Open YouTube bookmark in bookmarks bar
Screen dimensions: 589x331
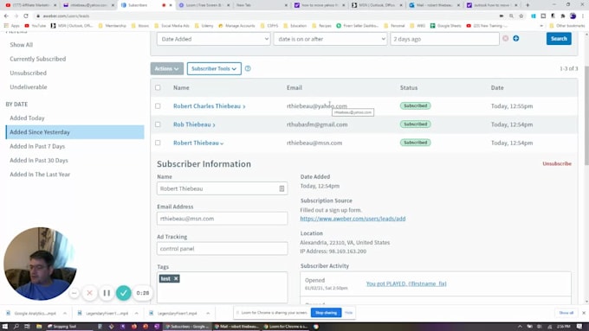[35, 25]
